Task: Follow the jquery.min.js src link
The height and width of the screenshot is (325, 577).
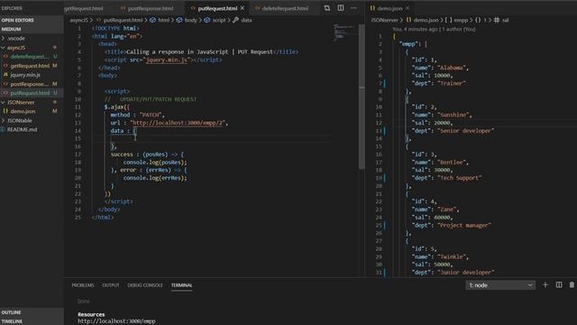Action: [x=167, y=60]
